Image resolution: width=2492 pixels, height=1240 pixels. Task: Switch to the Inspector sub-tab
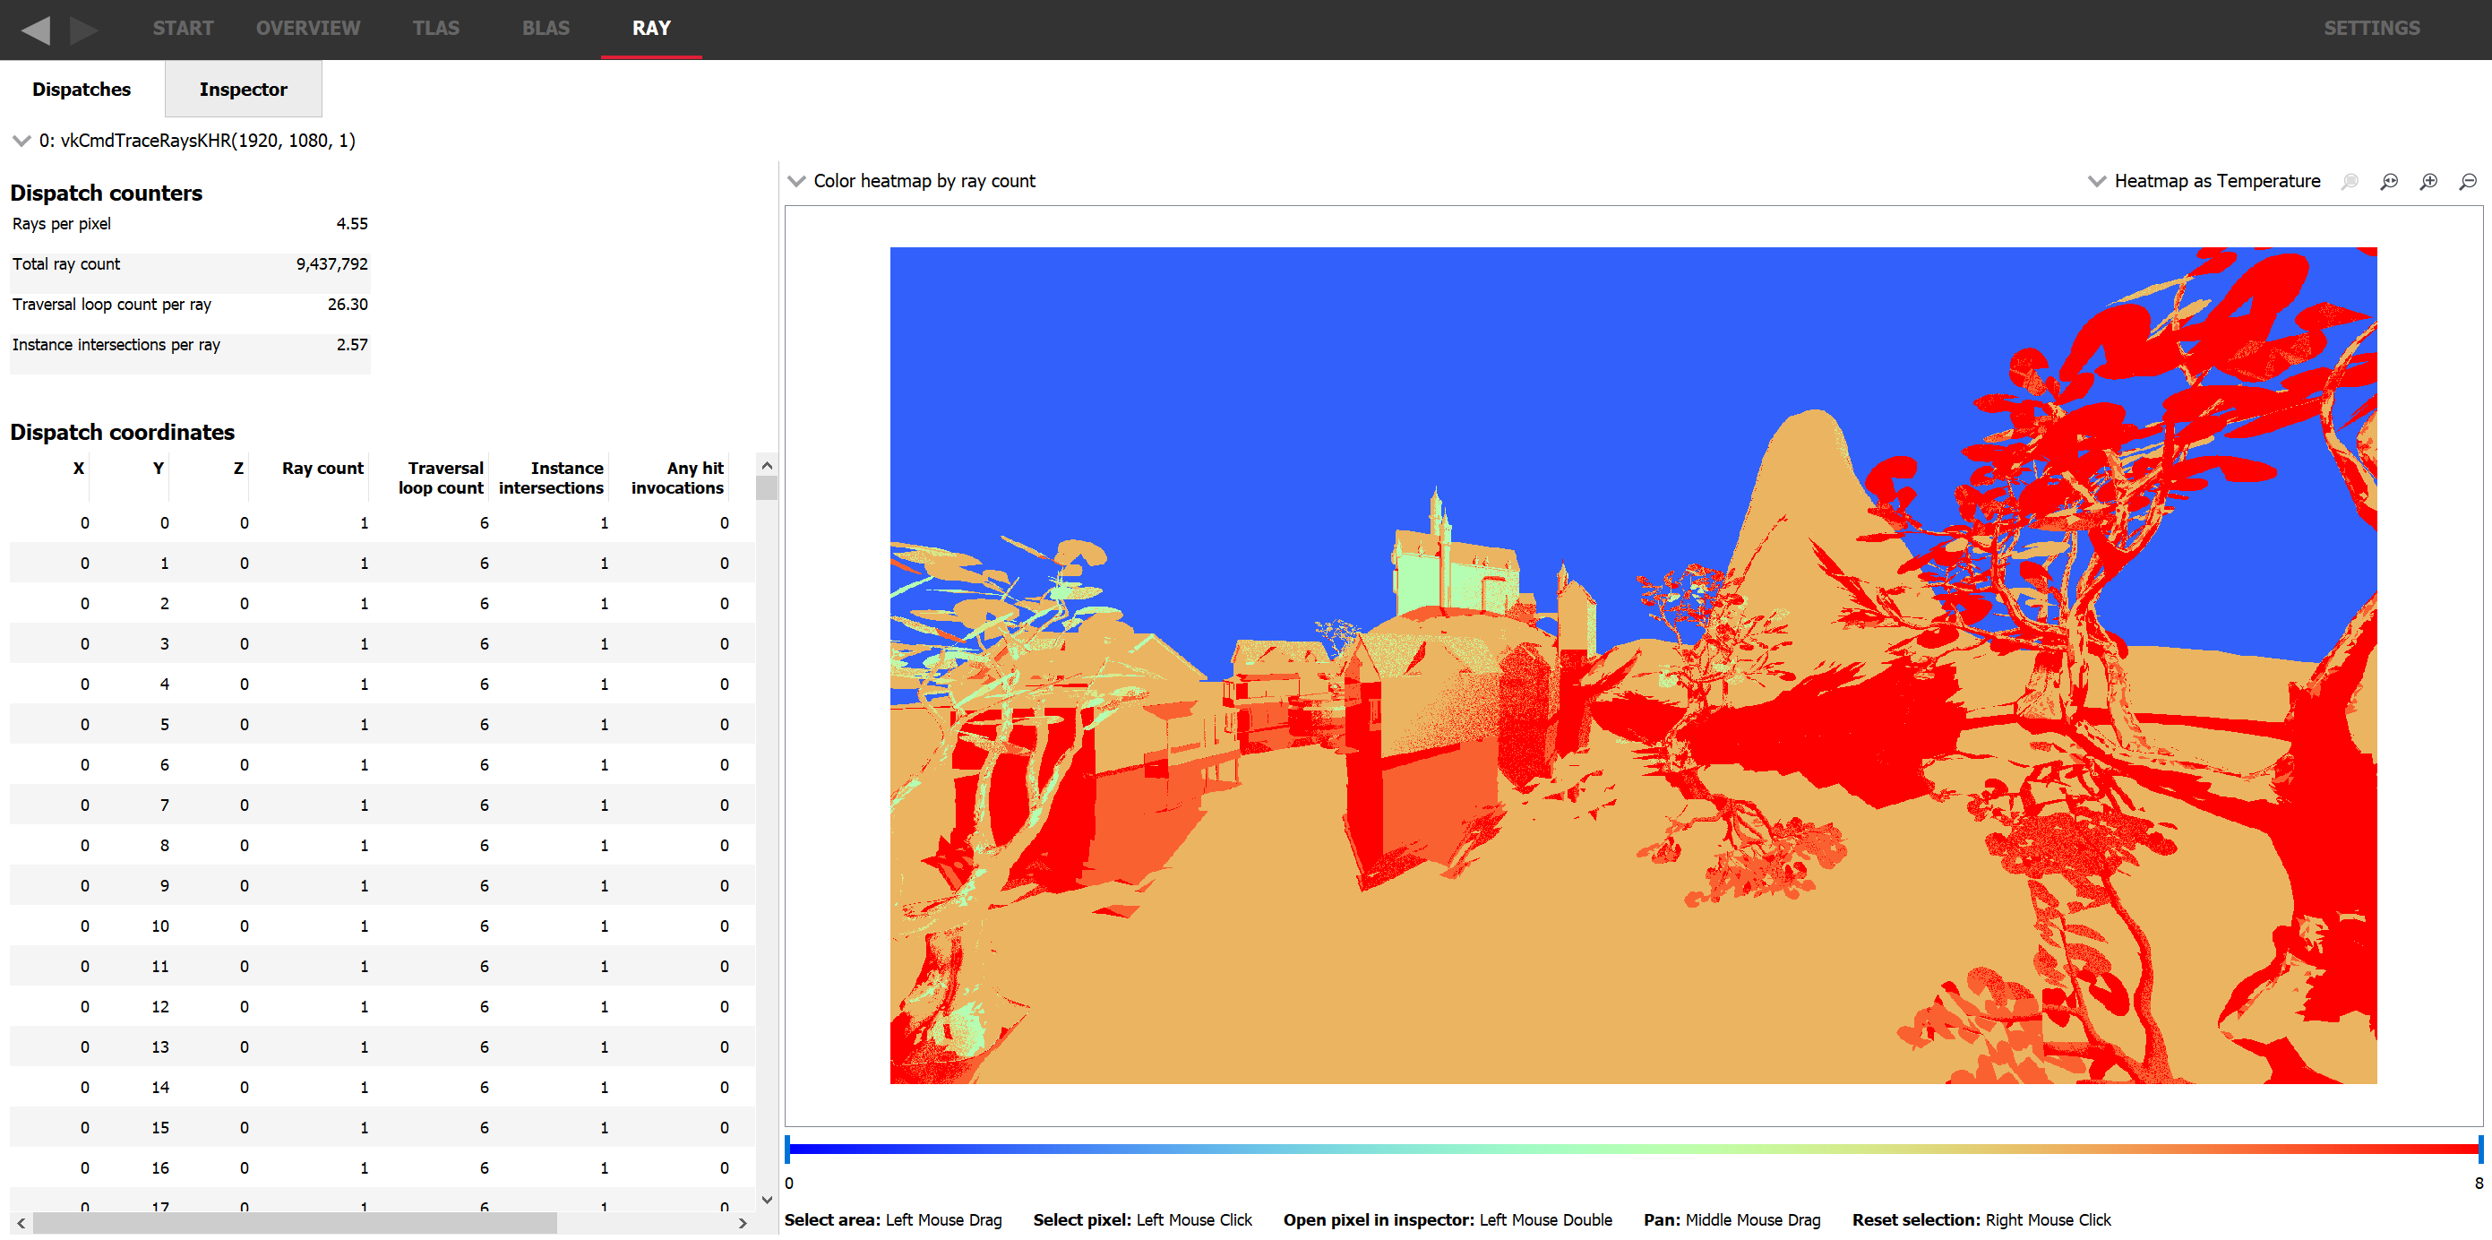pyautogui.click(x=243, y=89)
